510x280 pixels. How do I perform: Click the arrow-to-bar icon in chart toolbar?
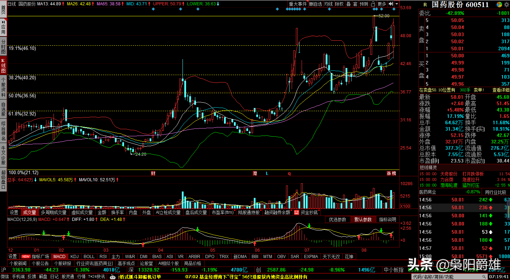click(x=390, y=4)
